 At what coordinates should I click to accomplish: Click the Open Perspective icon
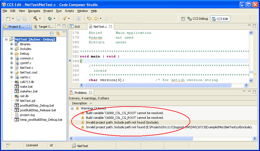[183, 19]
